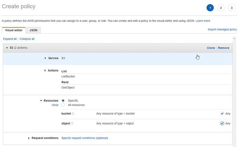Screen dimensions: 238x147
Task: Click the scrollbar up arrow
Action: point(234,38)
